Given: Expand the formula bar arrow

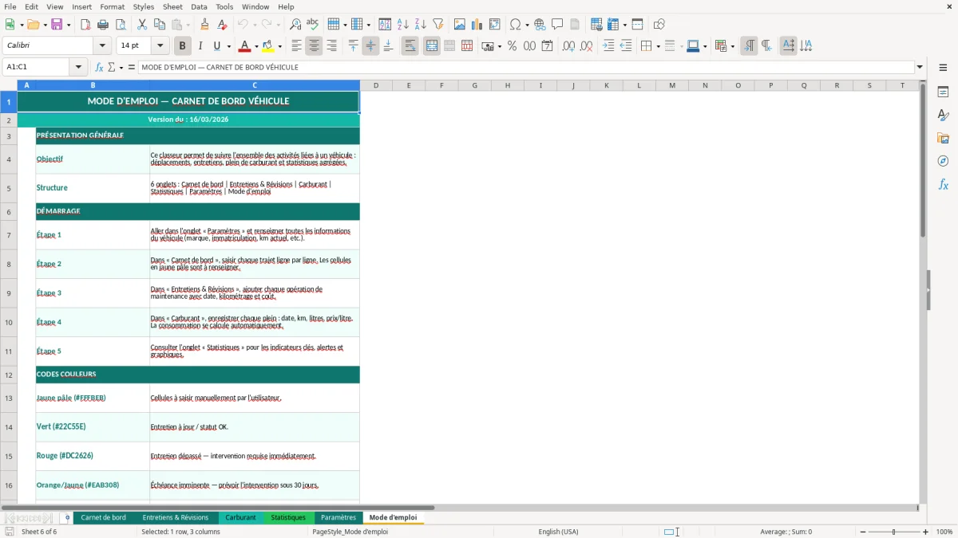Looking at the screenshot, I should (x=920, y=67).
